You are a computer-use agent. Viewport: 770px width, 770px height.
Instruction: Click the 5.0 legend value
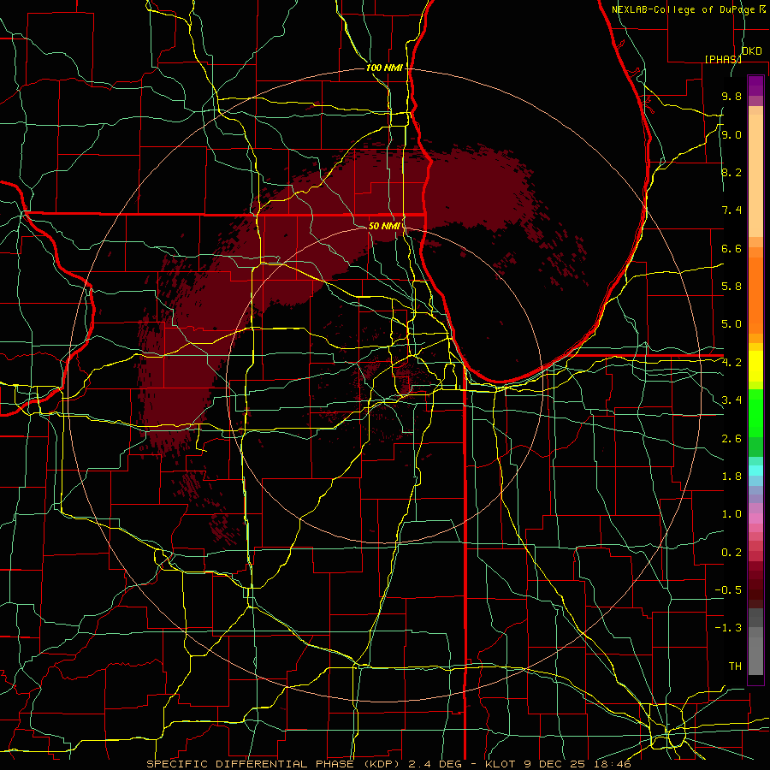(x=731, y=324)
